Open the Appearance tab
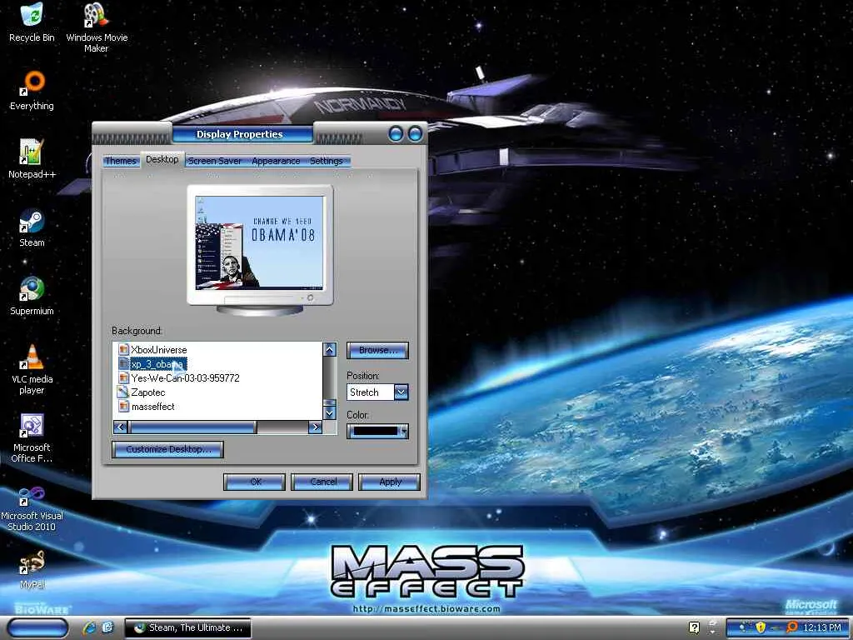The width and height of the screenshot is (853, 640). tap(276, 161)
